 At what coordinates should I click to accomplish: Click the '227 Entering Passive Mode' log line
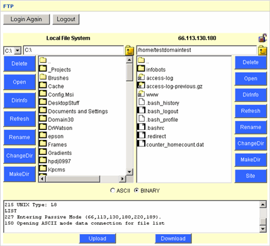click(x=82, y=217)
